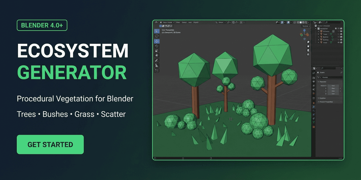
Task: Disable the Grass object's eye toggle
Action: coord(339,42)
